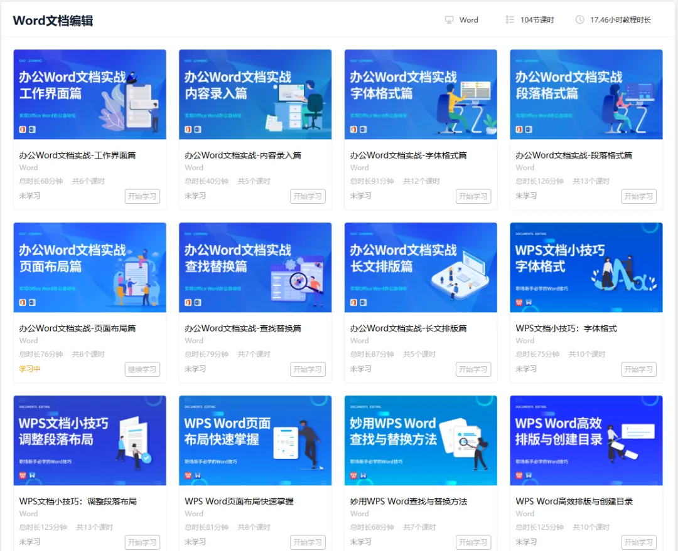Open title link 办公Word文档实战-查找替换篇
The height and width of the screenshot is (551, 678).
coord(243,328)
